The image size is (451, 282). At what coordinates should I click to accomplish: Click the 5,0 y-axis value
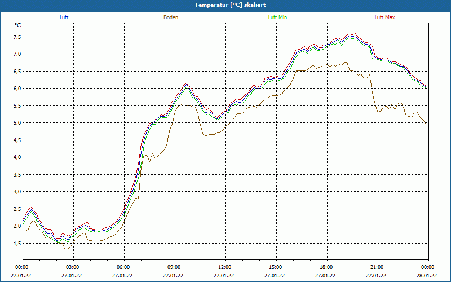[17, 123]
